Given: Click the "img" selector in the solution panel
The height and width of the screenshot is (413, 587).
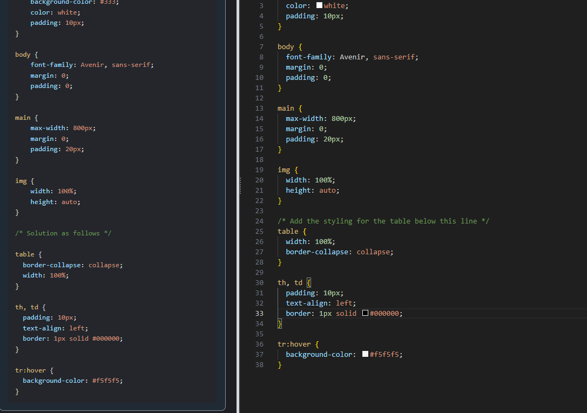Looking at the screenshot, I should coord(21,181).
